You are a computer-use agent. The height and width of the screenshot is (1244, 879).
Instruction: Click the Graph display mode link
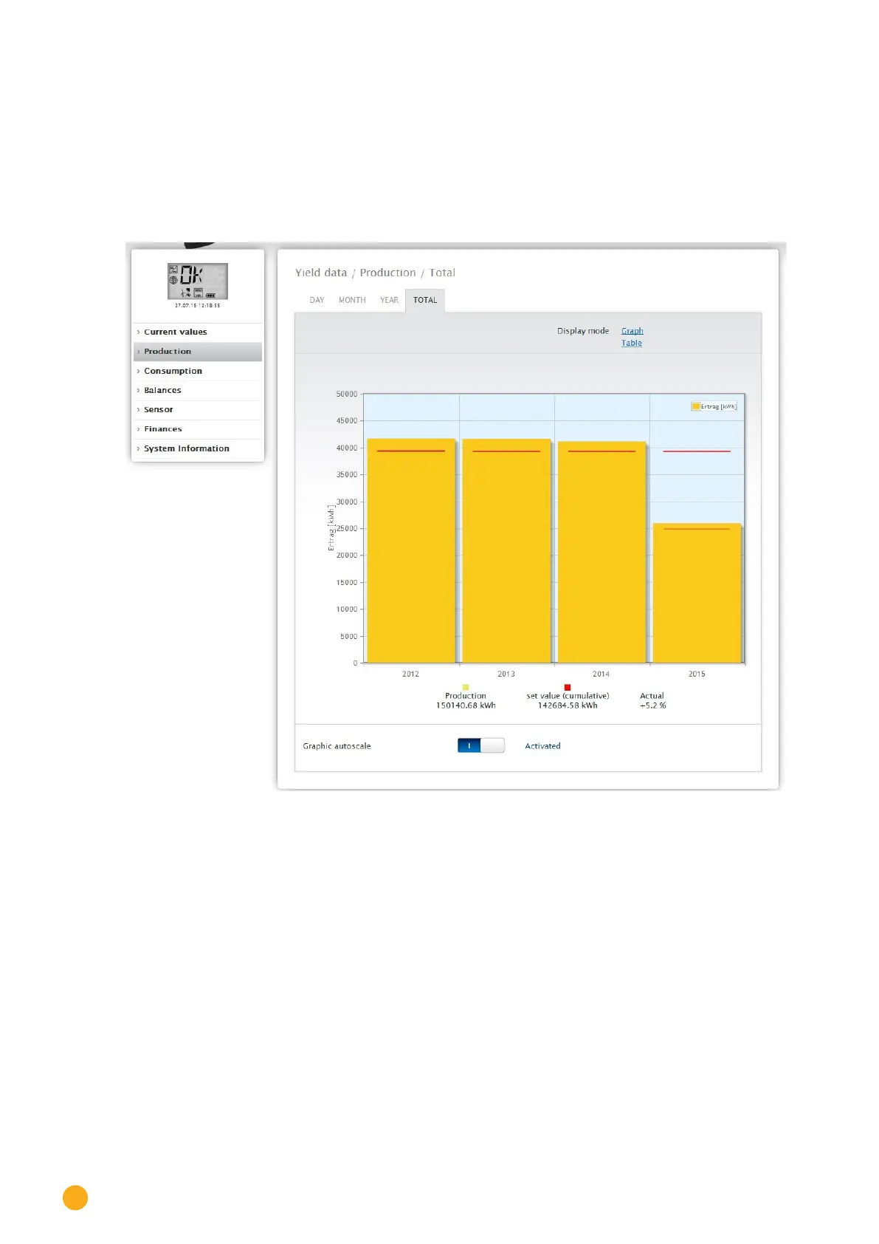click(x=632, y=331)
